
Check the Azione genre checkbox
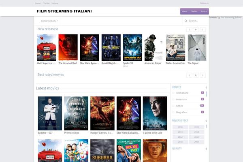point(173,106)
